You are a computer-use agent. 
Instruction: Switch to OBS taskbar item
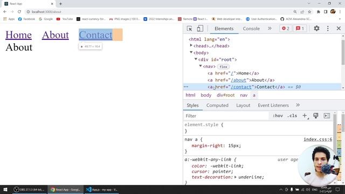tap(29, 189)
